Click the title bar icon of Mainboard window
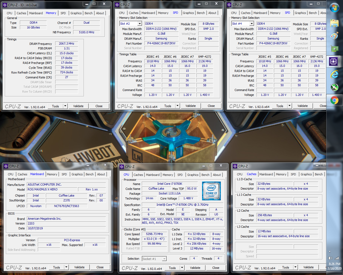This screenshot has width=343, height=275. click(6, 166)
